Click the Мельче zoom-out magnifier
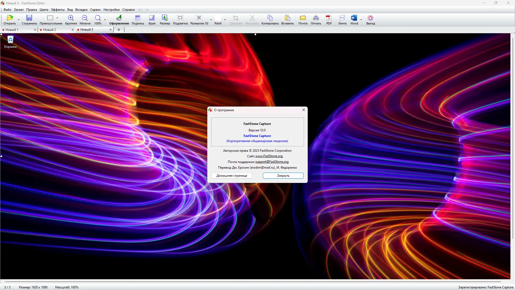This screenshot has width=515, height=290. click(x=85, y=18)
